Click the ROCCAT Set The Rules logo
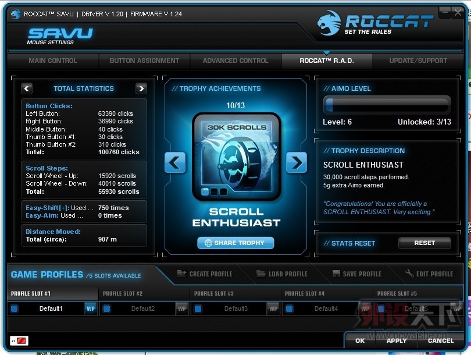 pos(375,23)
